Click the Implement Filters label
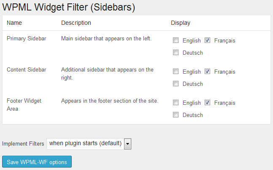The image size is (273, 170). pyautogui.click(x=23, y=144)
